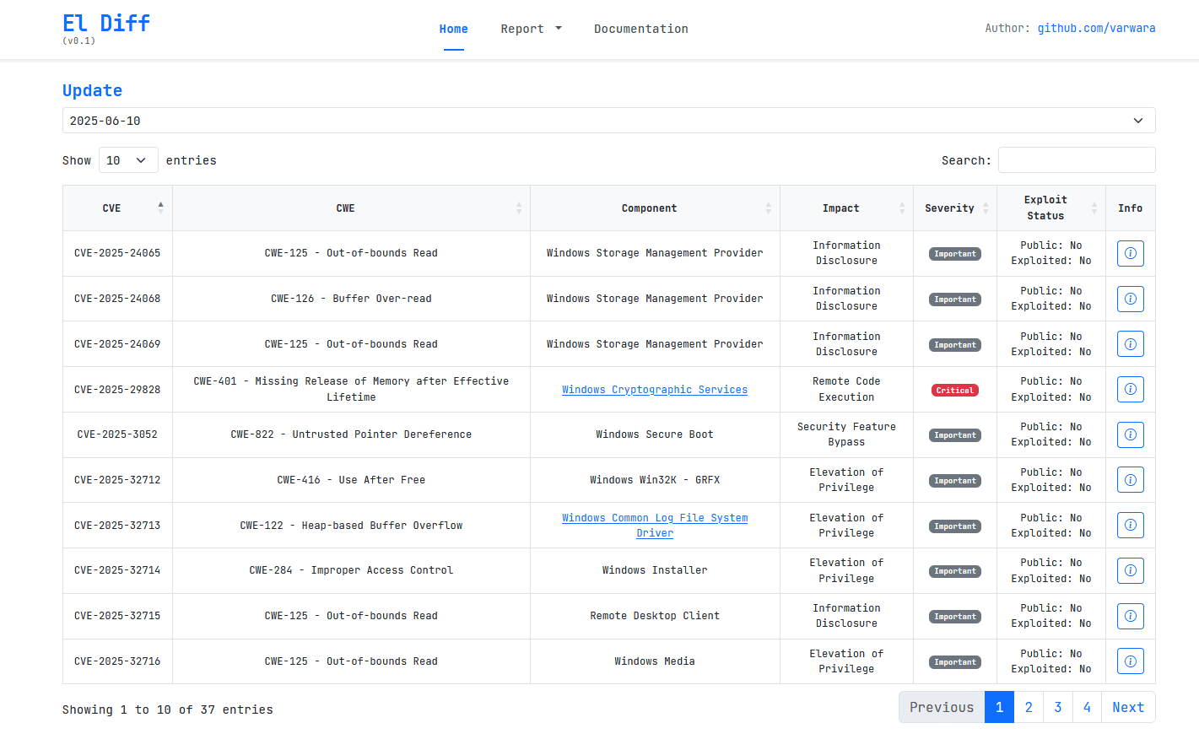Follow the Windows Cryptographic Services link
The width and height of the screenshot is (1199, 750).
[x=655, y=390]
